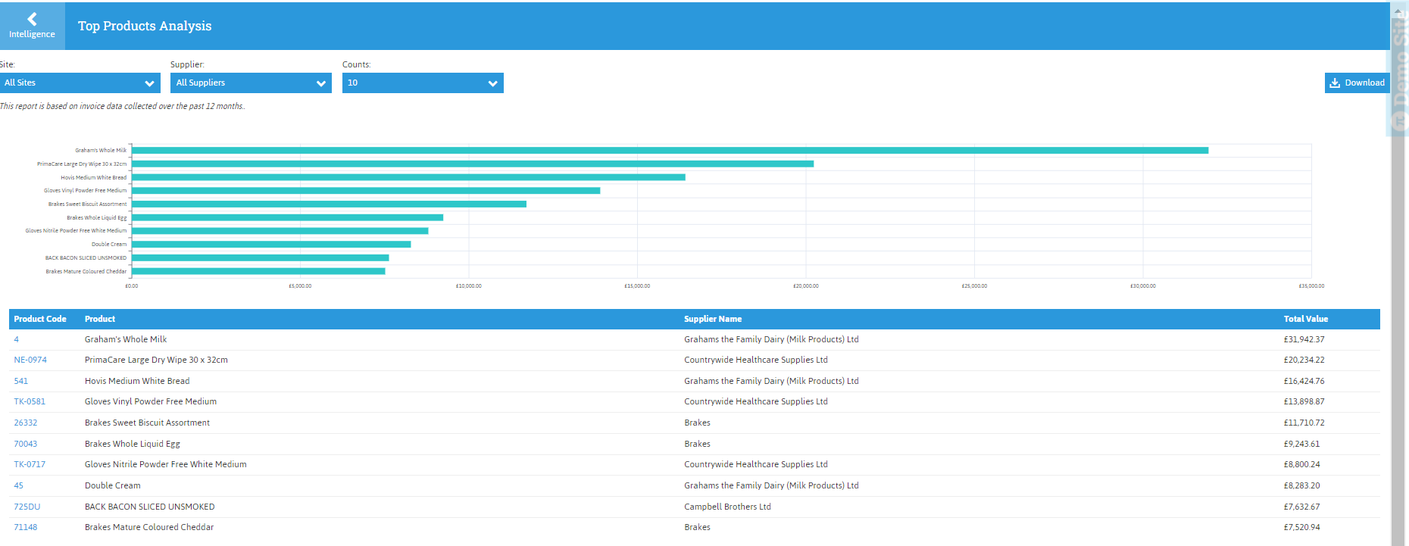Click Campbell Brothers Ltd supplier name
The width and height of the screenshot is (1409, 546).
pyautogui.click(x=727, y=507)
